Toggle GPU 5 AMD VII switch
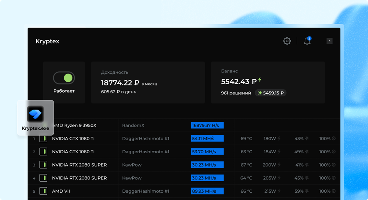This screenshot has height=200, width=368. pyautogui.click(x=43, y=191)
